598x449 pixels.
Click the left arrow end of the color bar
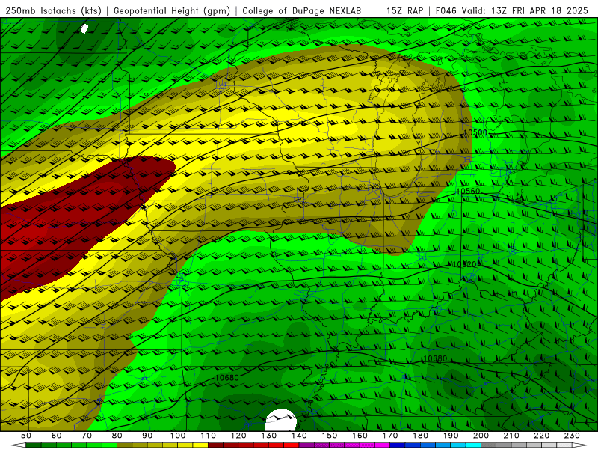[x=18, y=445]
